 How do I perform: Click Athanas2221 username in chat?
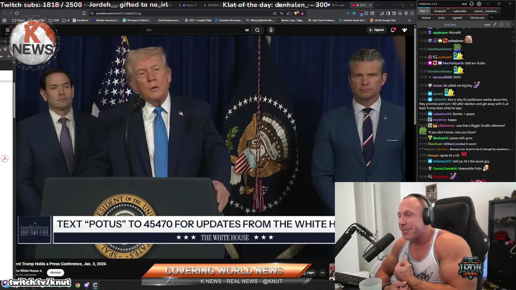(442, 162)
